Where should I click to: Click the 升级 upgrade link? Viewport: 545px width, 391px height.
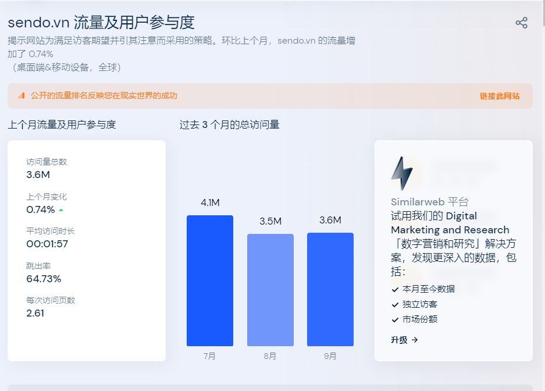click(398, 340)
